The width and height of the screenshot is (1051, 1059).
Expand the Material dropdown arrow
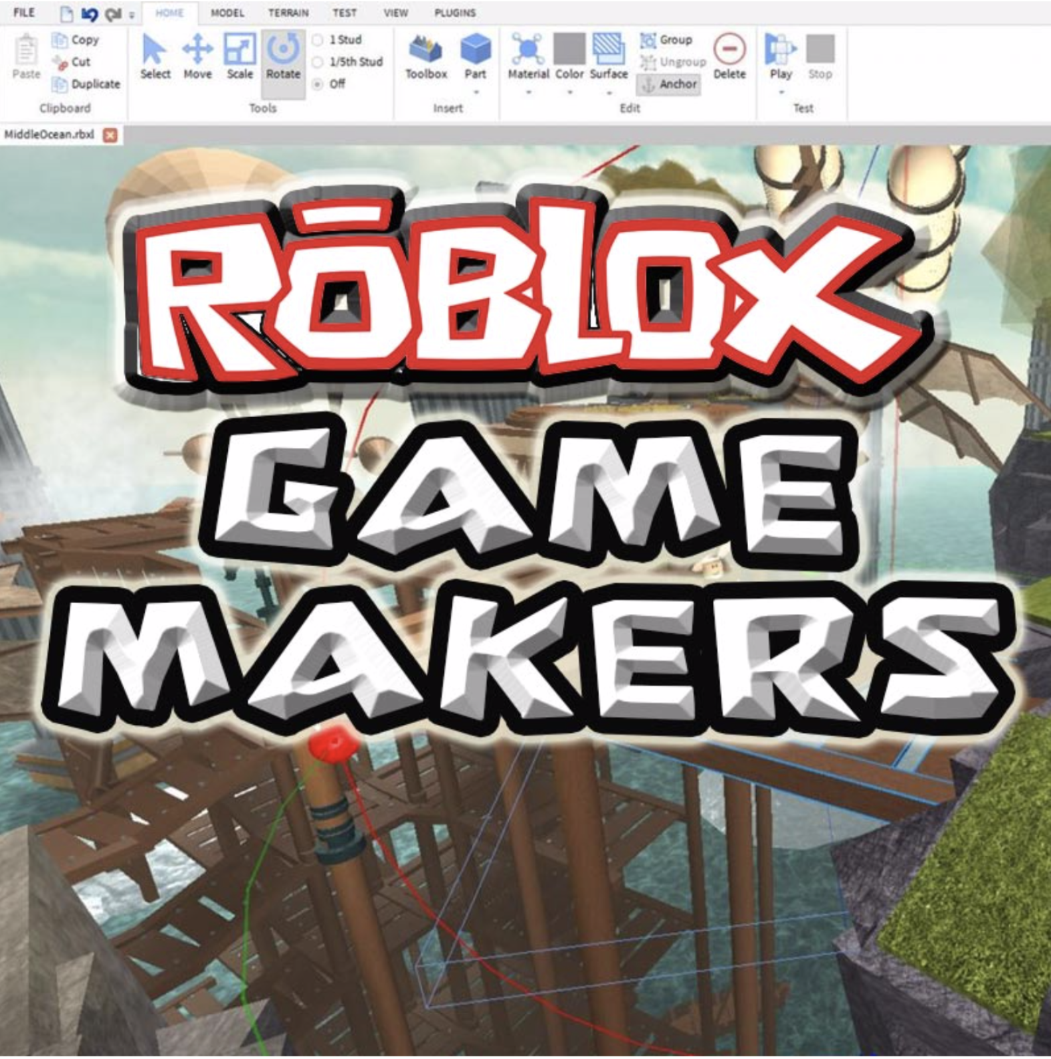[x=529, y=92]
